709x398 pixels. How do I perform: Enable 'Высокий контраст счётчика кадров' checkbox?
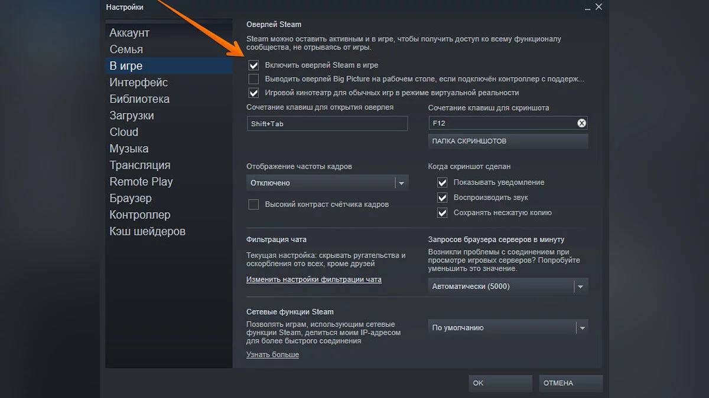coord(253,205)
